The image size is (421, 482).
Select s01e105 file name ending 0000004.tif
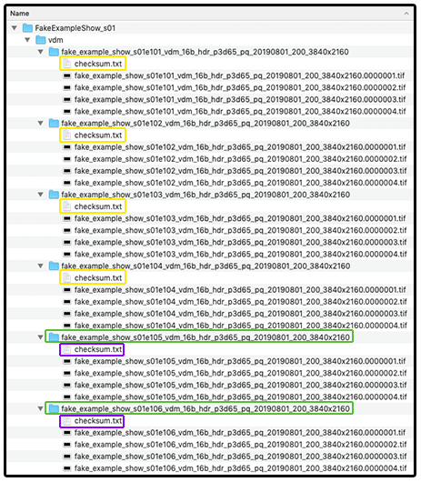tap(240, 397)
